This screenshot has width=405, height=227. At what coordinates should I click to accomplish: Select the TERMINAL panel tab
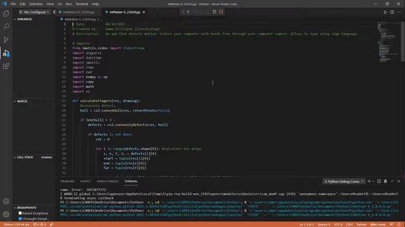pos(131,182)
